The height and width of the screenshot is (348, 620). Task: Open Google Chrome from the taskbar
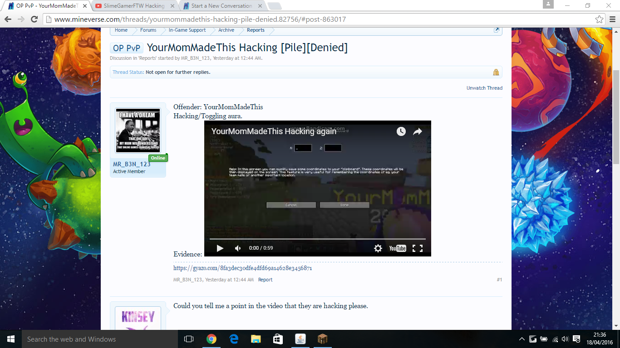211,339
